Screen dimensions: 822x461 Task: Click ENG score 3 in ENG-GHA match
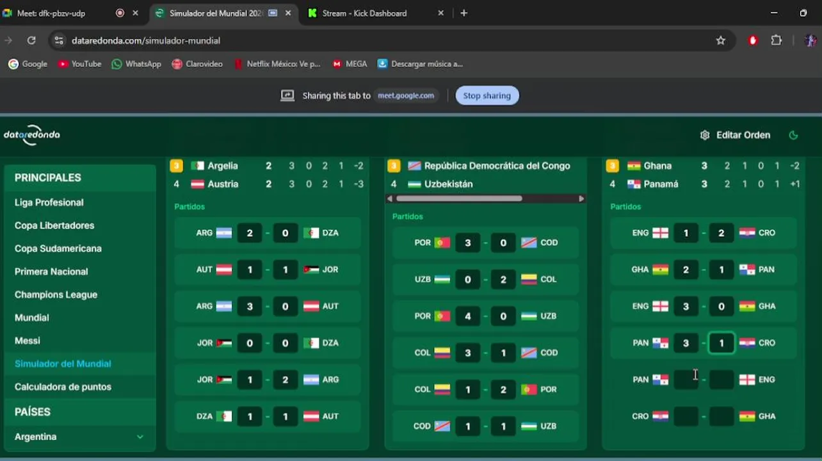pyautogui.click(x=686, y=306)
